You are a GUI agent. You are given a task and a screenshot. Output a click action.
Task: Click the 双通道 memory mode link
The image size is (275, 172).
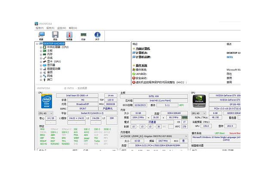point(152,122)
